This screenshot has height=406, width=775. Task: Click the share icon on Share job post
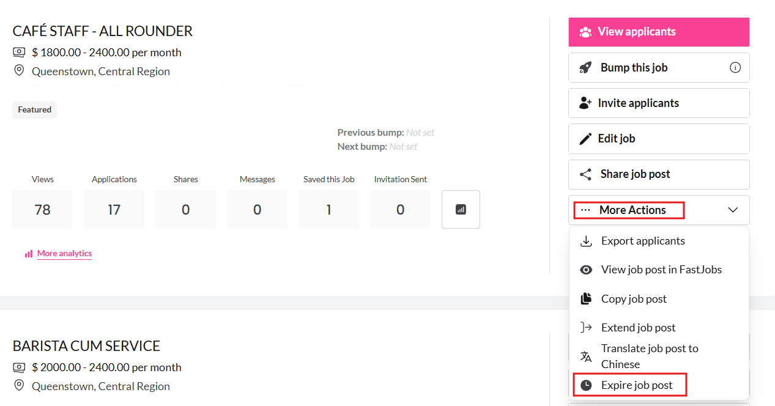coord(585,174)
